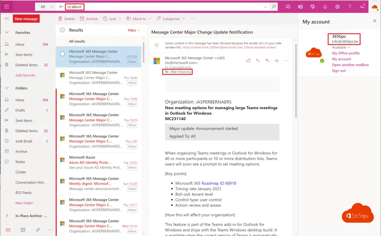The image size is (381, 236).
Task: Click the New message button
Action: click(x=26, y=19)
